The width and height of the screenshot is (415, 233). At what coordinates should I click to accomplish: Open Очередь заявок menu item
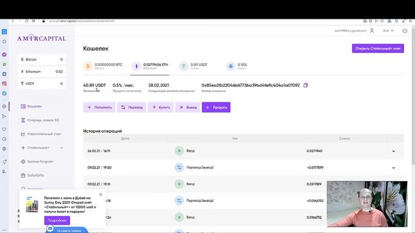coord(43,120)
